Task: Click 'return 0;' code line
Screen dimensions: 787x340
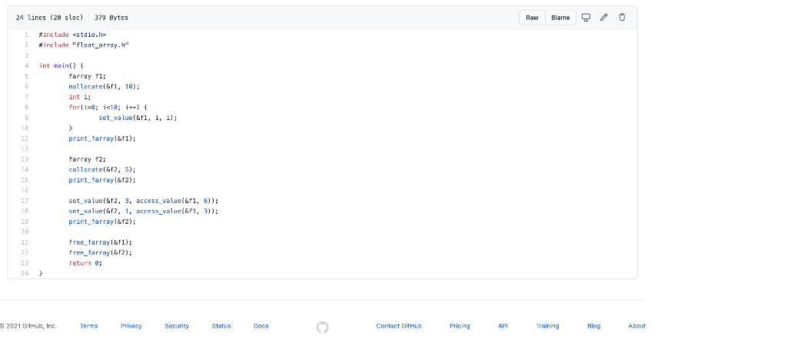Action: 85,263
